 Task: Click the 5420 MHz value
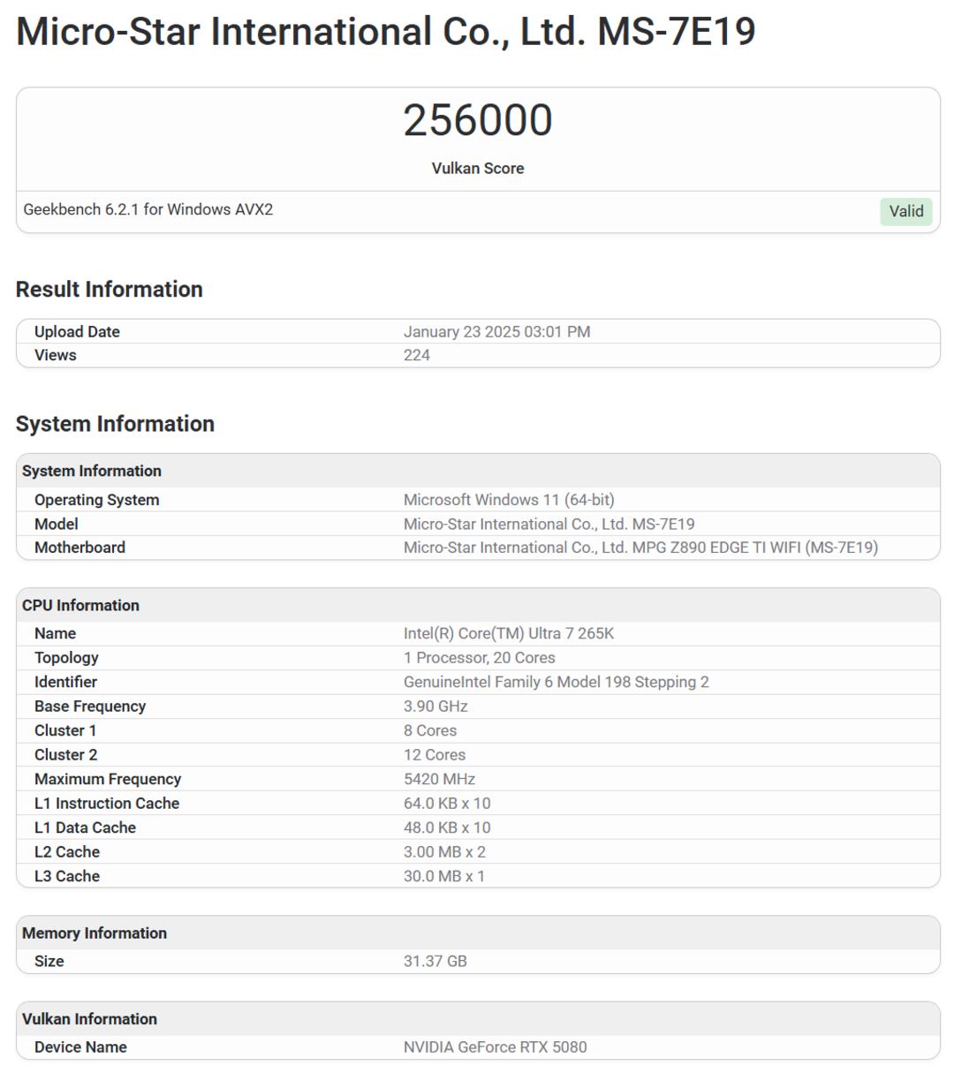click(x=439, y=779)
